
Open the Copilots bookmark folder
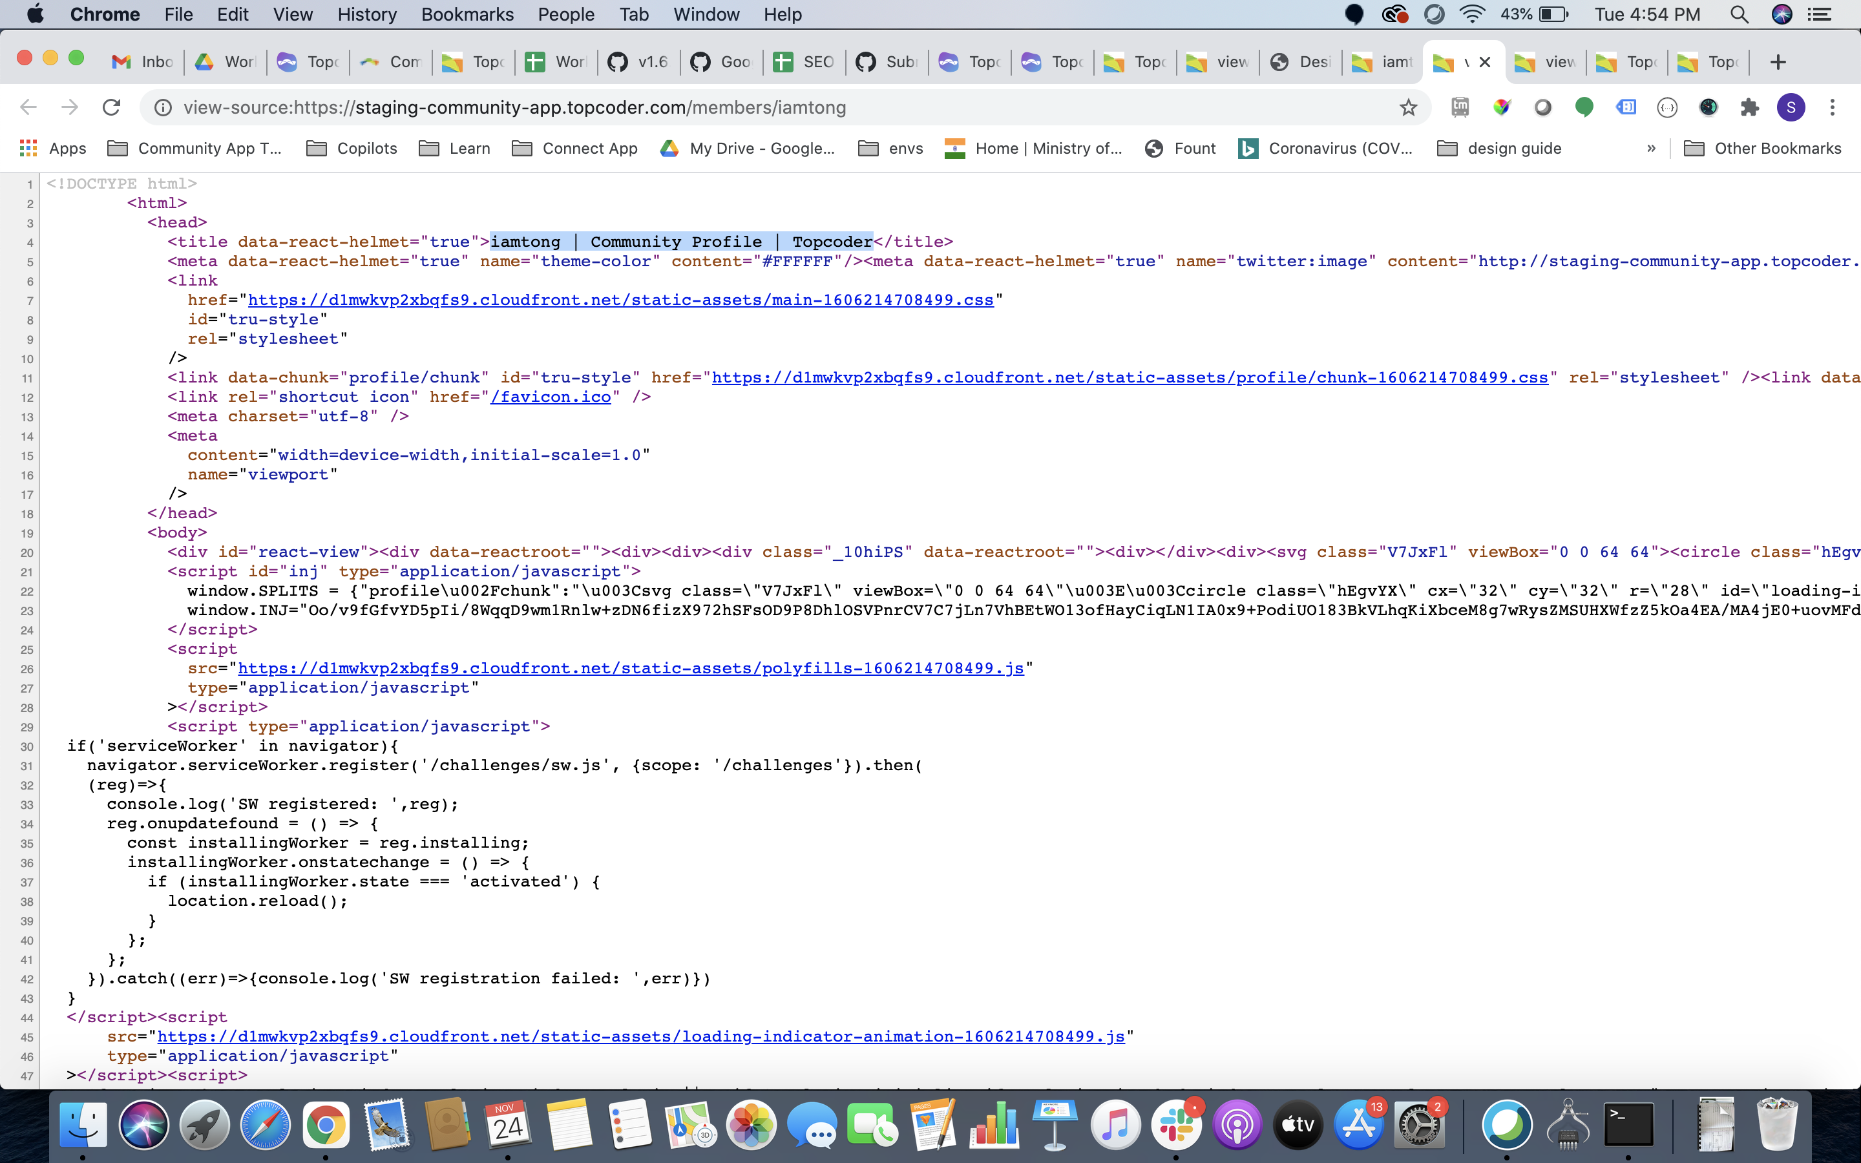pyautogui.click(x=352, y=148)
